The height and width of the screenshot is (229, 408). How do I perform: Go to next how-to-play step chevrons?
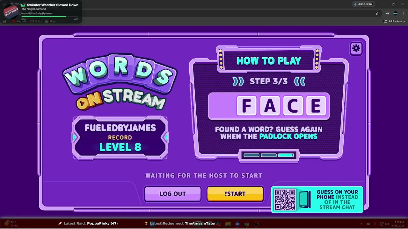299,81
